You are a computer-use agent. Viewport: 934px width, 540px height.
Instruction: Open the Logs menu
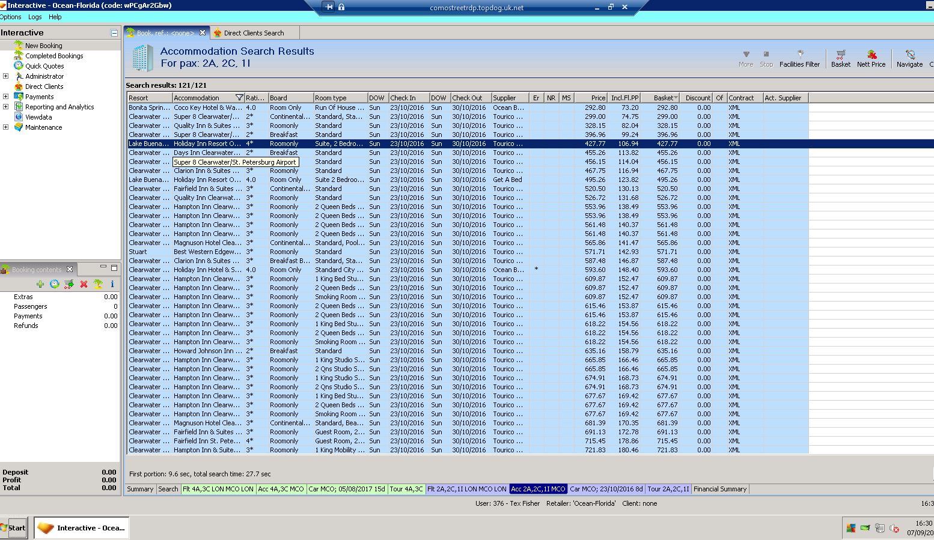coord(35,17)
